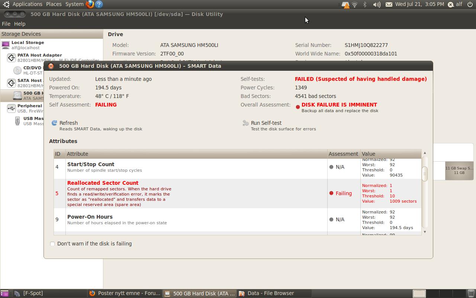476x298 pixels.
Task: Launch Firefox from the top panel
Action: 90,4
